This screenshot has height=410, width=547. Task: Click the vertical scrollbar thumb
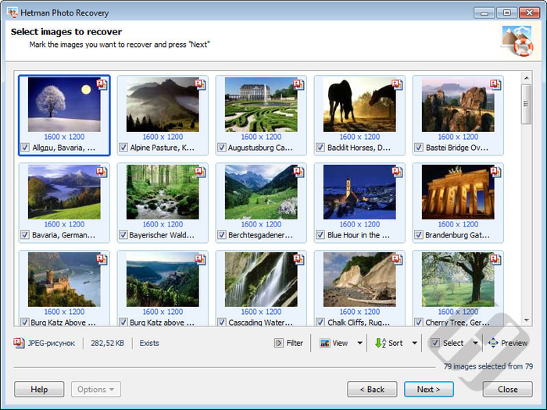526,104
